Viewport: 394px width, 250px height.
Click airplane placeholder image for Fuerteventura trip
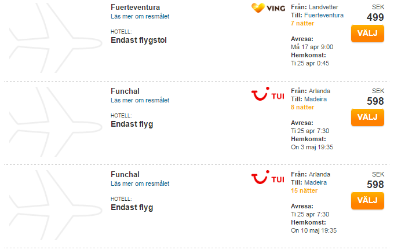[x=56, y=38]
